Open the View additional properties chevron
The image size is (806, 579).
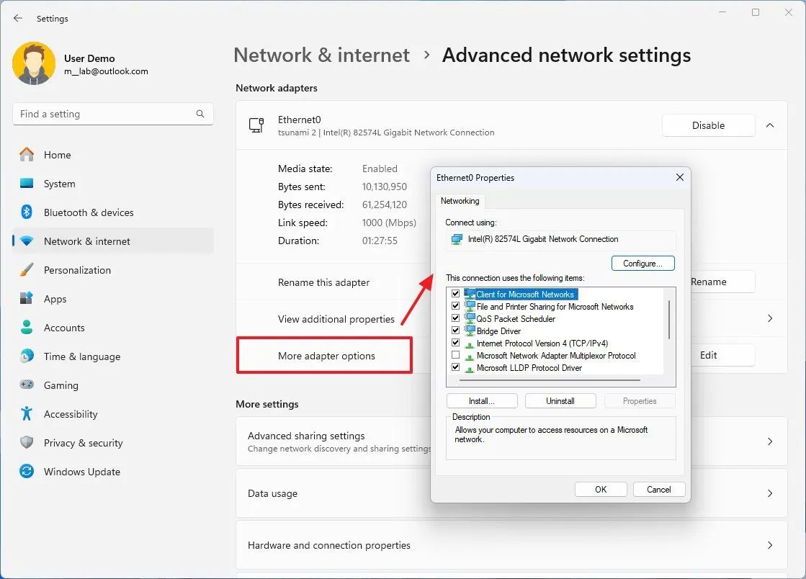(770, 318)
